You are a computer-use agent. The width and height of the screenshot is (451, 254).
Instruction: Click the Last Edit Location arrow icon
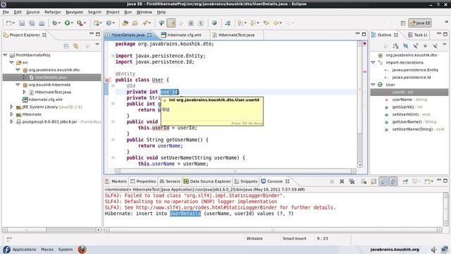pyautogui.click(x=266, y=23)
